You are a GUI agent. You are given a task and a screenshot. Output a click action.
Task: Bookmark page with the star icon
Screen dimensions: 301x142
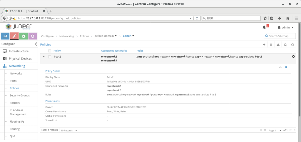point(265,18)
